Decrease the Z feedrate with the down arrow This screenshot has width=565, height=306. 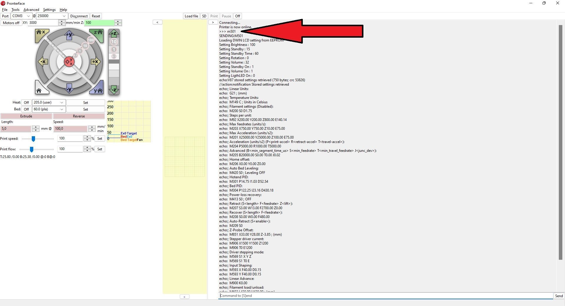[x=118, y=24]
